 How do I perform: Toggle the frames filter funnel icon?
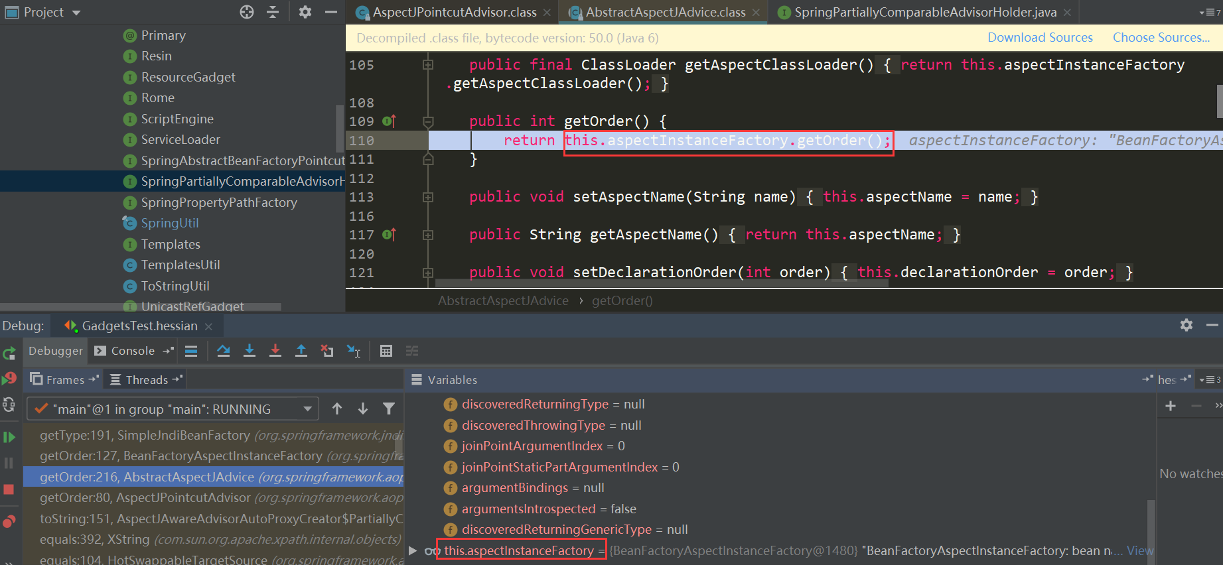pos(389,408)
